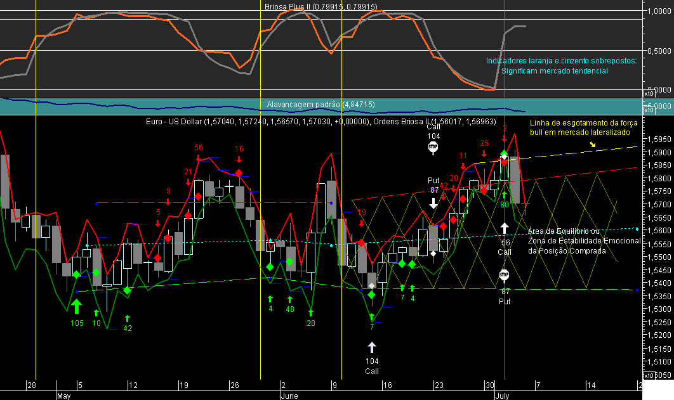Select the red down arrow under red 11

(463, 166)
